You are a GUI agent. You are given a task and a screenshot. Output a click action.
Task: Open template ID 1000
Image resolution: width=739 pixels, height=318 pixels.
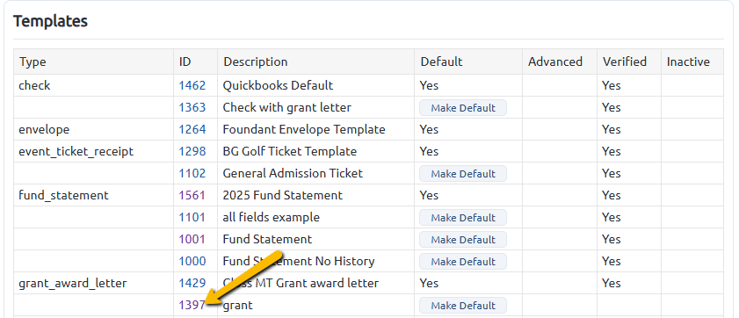tap(192, 261)
